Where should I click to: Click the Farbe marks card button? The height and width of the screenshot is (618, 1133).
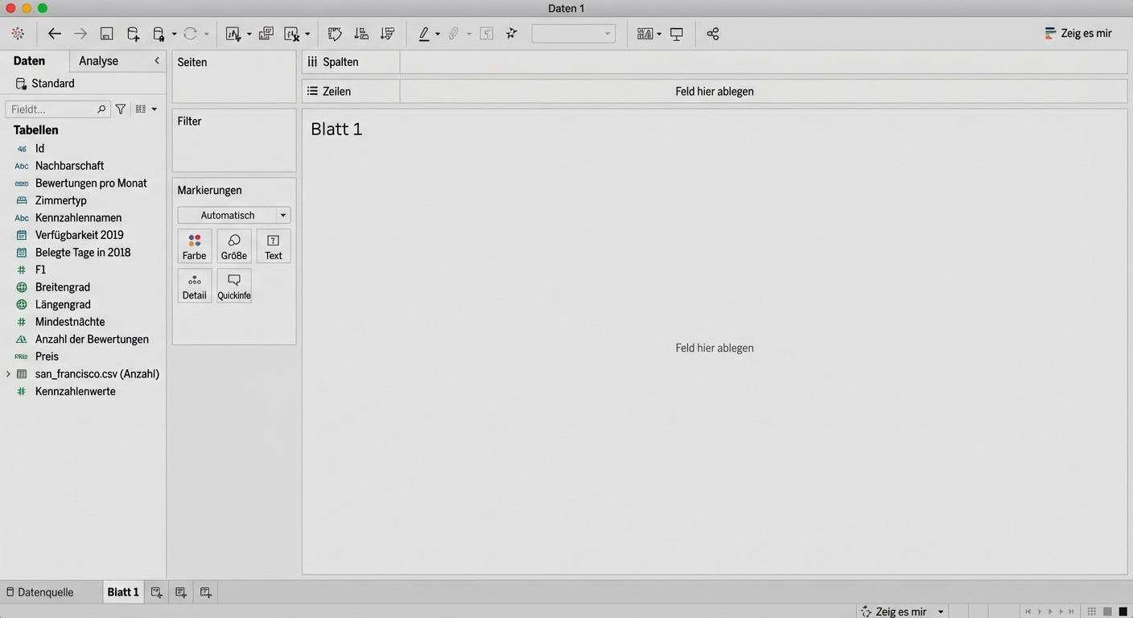(194, 246)
